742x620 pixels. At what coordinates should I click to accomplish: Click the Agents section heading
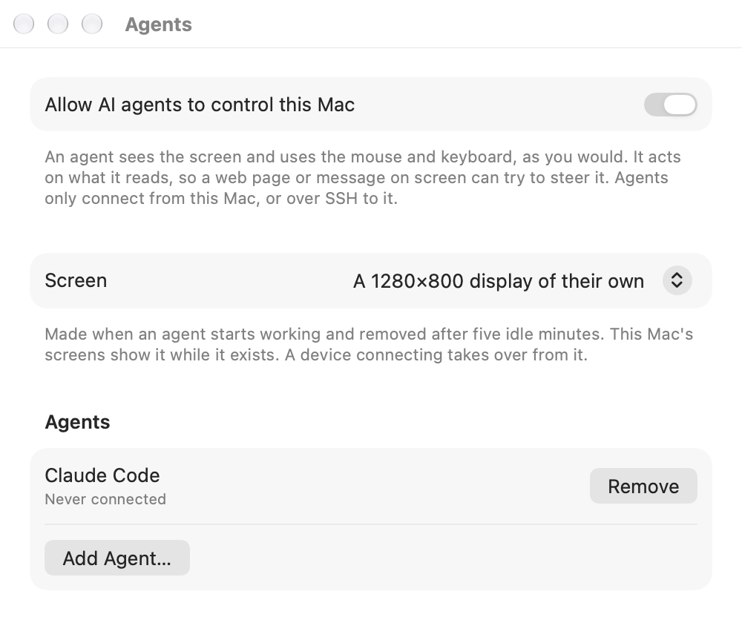click(78, 422)
